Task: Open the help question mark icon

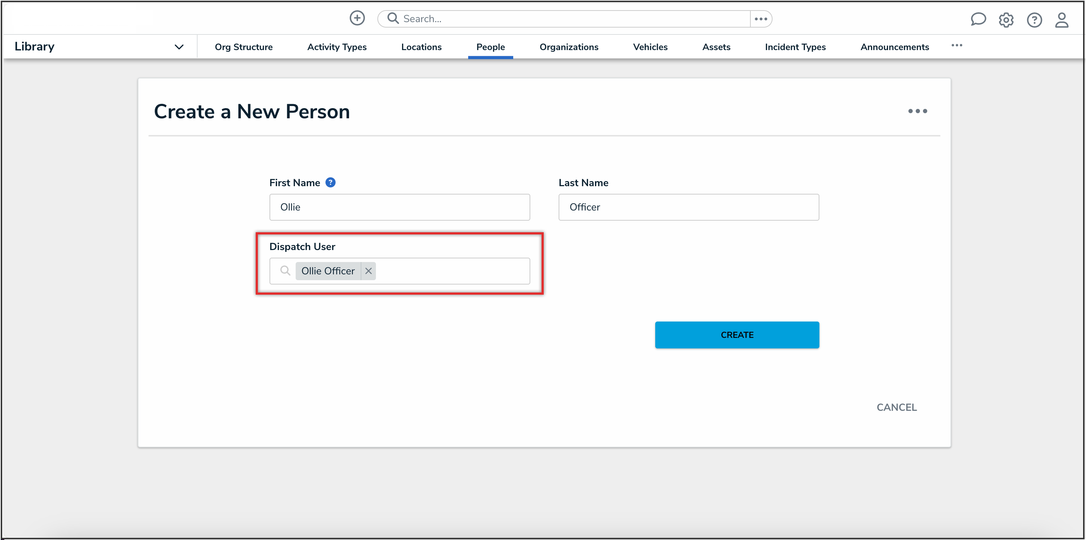Action: click(1034, 20)
